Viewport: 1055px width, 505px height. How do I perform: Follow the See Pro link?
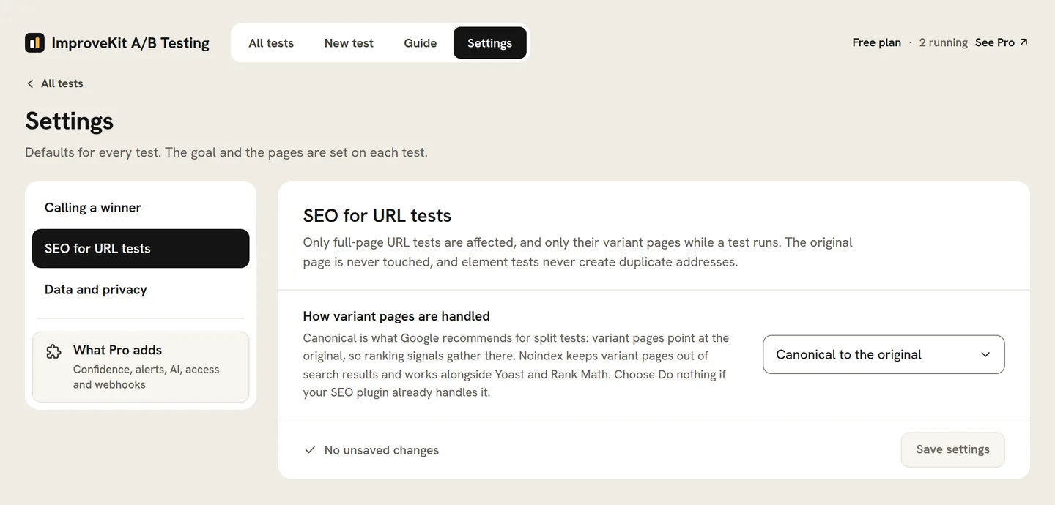(1002, 42)
